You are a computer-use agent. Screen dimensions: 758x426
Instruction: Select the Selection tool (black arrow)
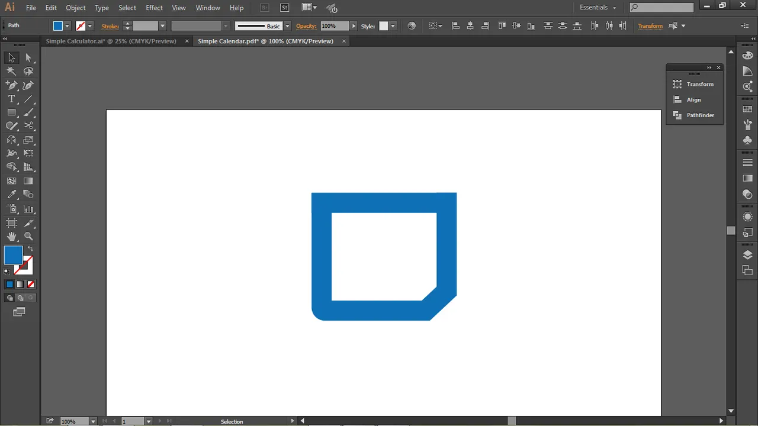pyautogui.click(x=11, y=57)
